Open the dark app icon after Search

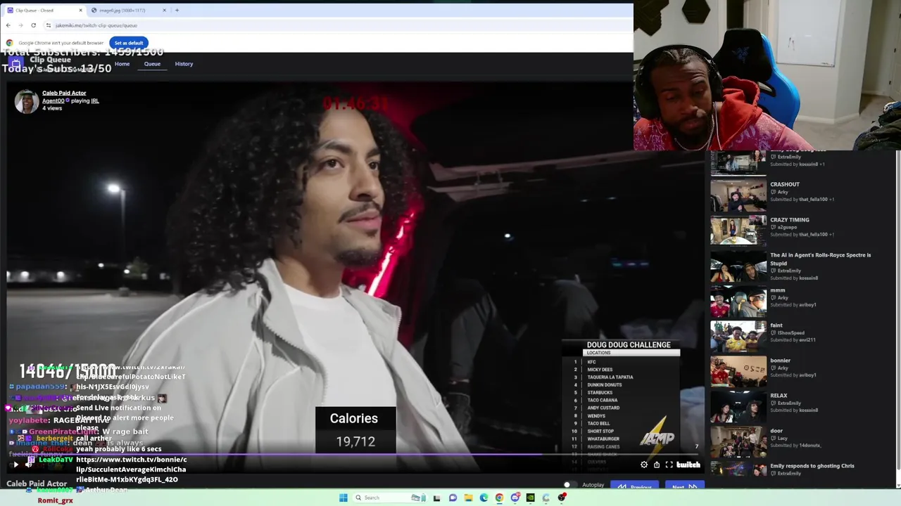click(x=436, y=498)
